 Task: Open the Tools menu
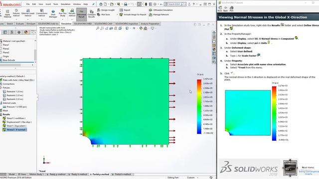coord(55,4)
